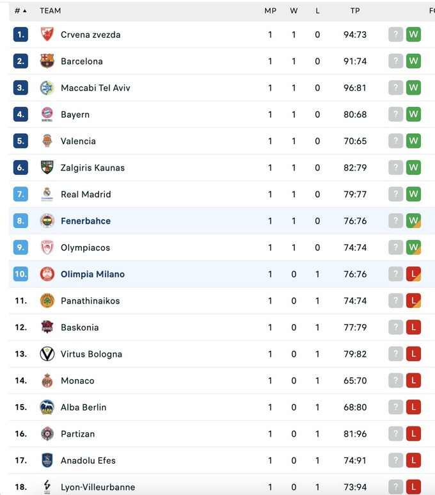Click the Crvena zvezda team logo
The width and height of the screenshot is (435, 495).
(x=47, y=35)
